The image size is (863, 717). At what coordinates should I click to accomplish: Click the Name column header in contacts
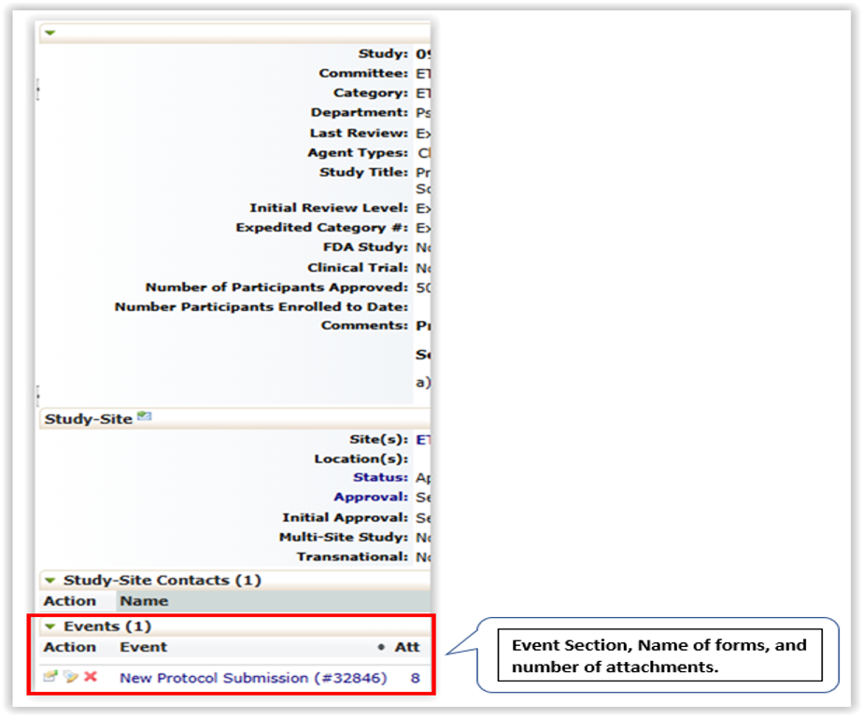click(144, 601)
